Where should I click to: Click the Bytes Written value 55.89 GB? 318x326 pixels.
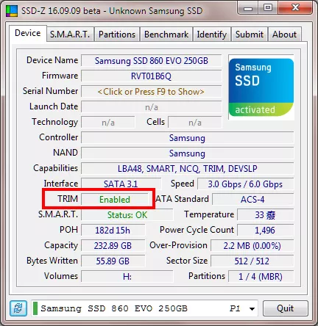tap(113, 261)
